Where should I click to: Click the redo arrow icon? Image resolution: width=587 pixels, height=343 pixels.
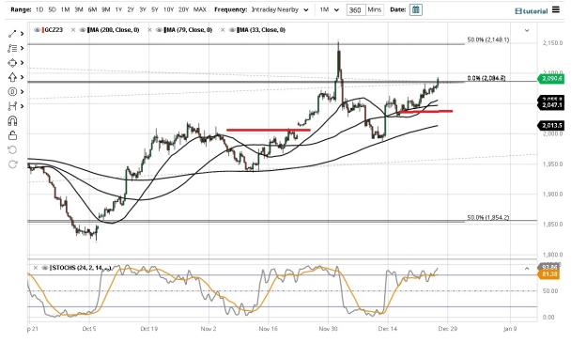click(12, 164)
